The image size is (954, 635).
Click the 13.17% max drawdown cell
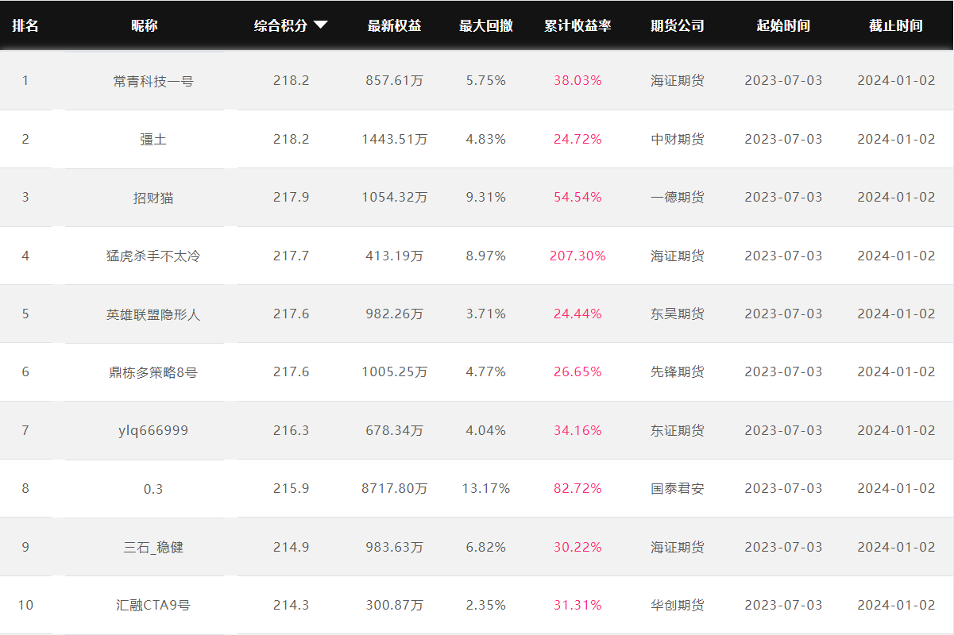[486, 489]
